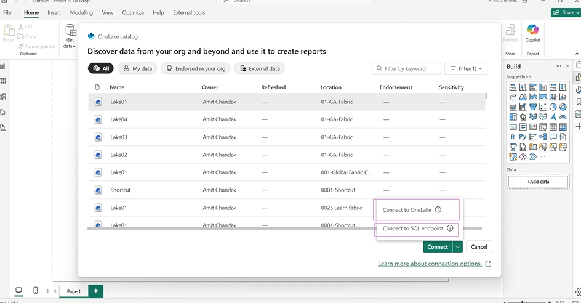Click the Get data cylinder icon
Image resolution: width=581 pixels, height=303 pixels.
click(70, 30)
